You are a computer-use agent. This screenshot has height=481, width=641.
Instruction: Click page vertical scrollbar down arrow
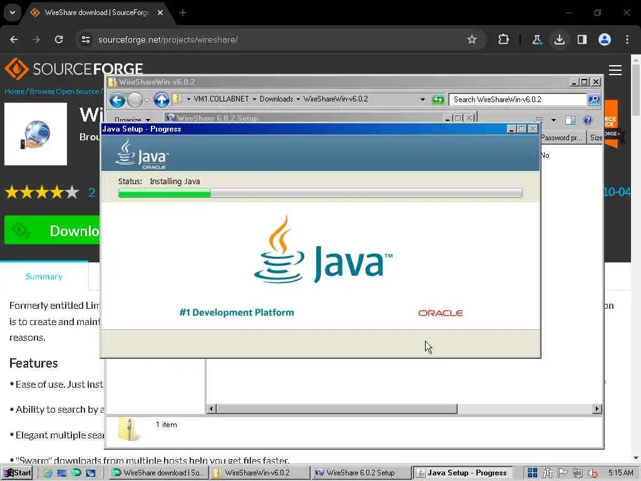636,458
